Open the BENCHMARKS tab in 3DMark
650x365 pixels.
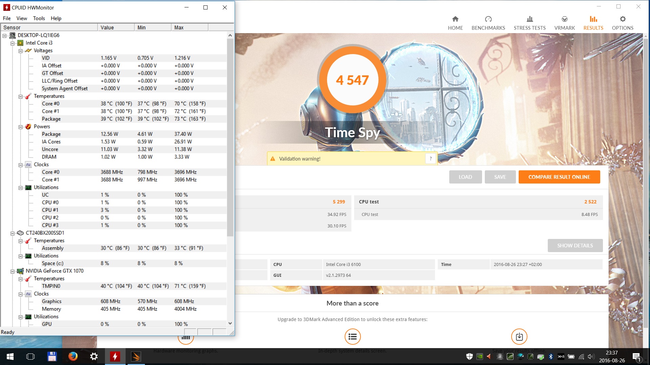488,23
